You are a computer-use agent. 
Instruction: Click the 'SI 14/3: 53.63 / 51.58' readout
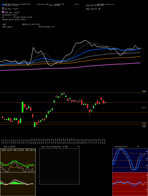coord(23,17)
